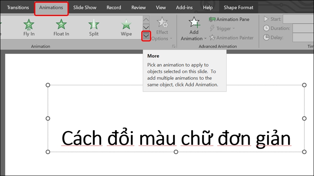
Task: Expand the More animations gallery
Action: click(146, 36)
